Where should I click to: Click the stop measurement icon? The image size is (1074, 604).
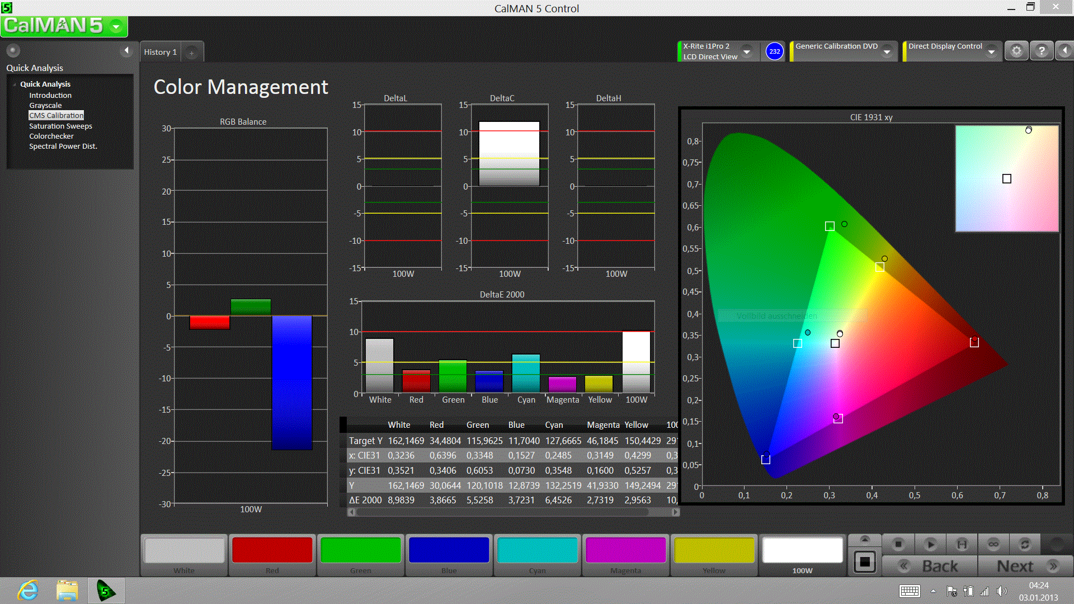click(x=898, y=544)
